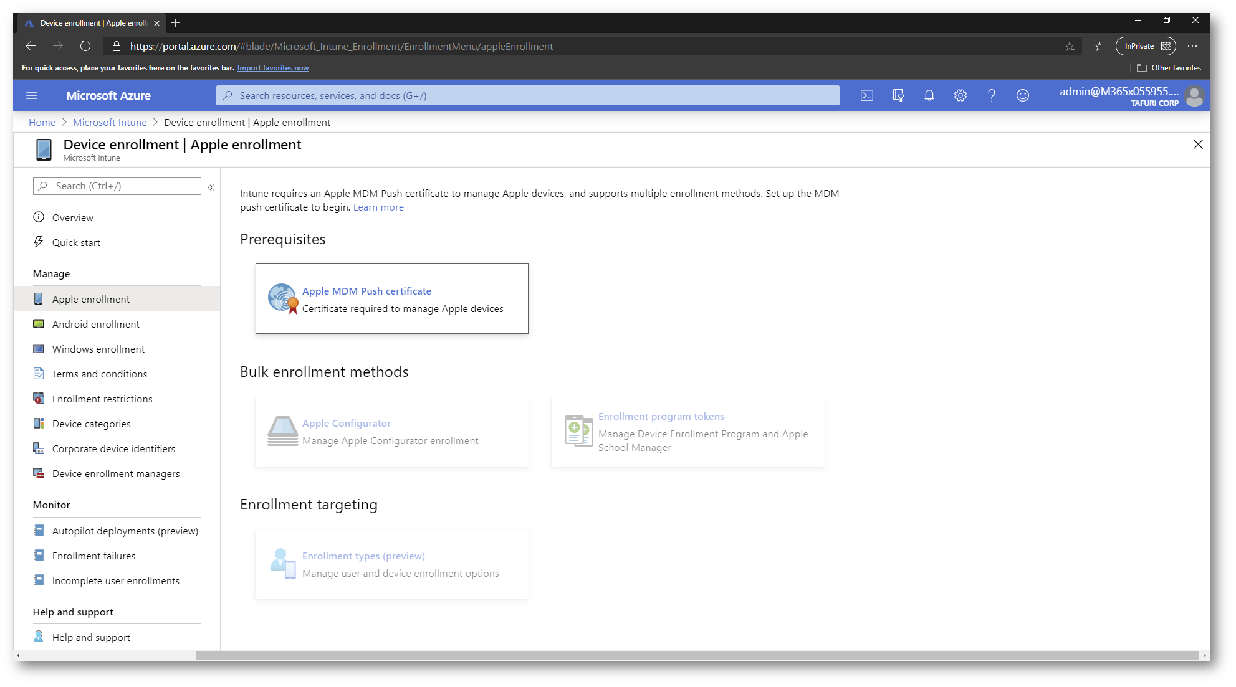Click Import favorites now link
Screen dimensions: 1236x687
click(273, 68)
